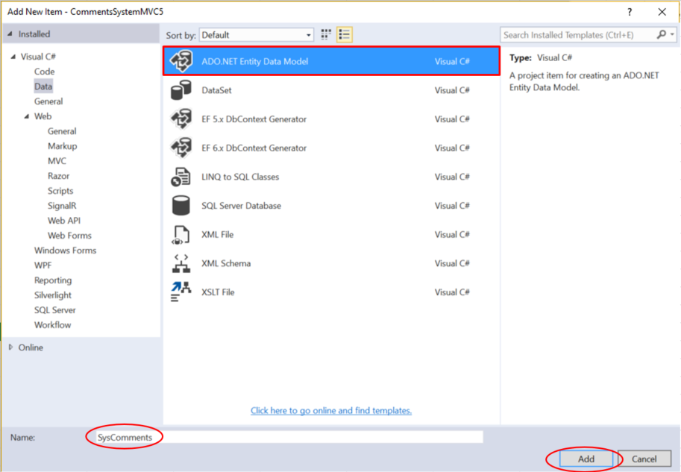
Task: Select the Data category
Action: coord(43,86)
